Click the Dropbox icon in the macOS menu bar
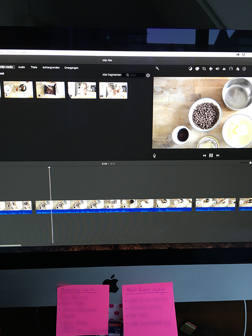The image size is (252, 336). (243, 55)
